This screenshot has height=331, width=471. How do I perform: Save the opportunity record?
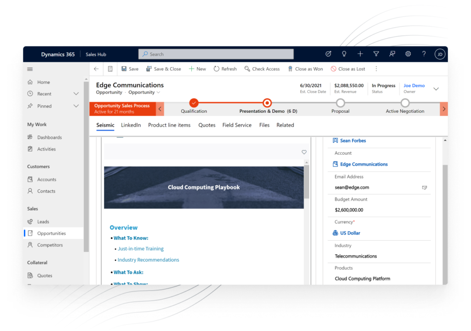(x=130, y=69)
